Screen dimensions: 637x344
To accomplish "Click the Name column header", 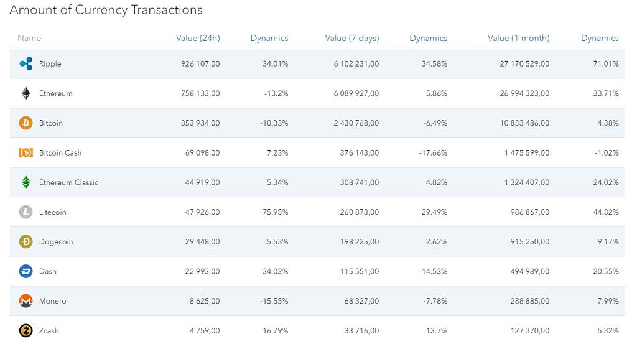I will [29, 38].
